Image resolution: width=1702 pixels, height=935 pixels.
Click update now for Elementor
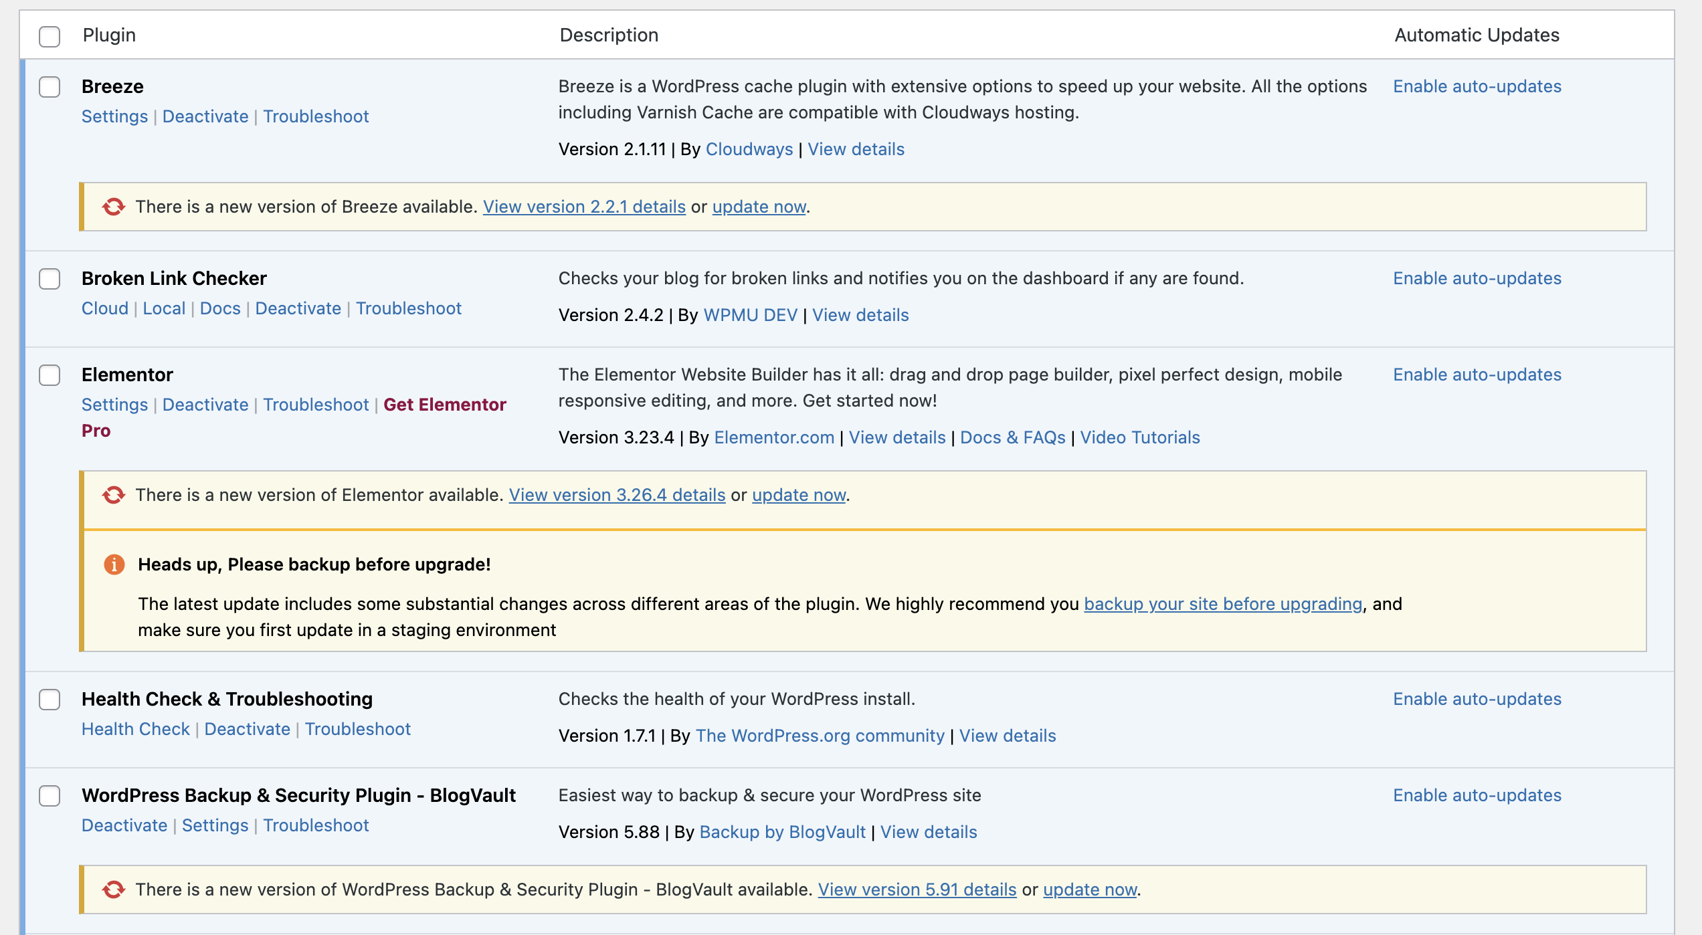pyautogui.click(x=799, y=495)
